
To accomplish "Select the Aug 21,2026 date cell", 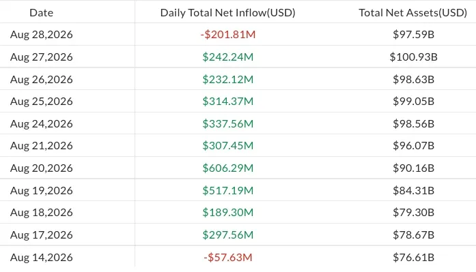I will 41,146.
